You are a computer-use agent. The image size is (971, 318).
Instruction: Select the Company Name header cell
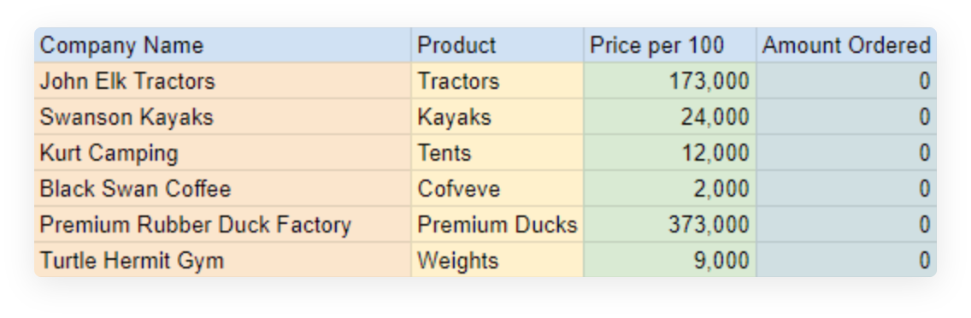tap(223, 45)
